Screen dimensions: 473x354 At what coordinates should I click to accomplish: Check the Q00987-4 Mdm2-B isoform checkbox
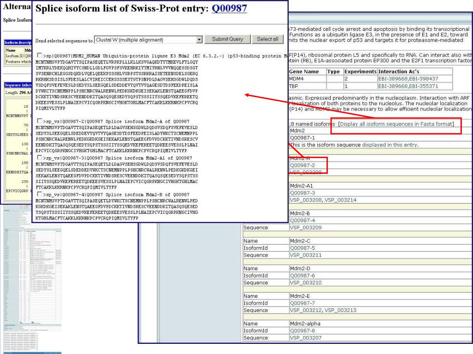pos(40,194)
